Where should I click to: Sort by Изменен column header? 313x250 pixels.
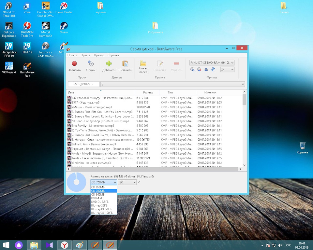[x=210, y=92]
